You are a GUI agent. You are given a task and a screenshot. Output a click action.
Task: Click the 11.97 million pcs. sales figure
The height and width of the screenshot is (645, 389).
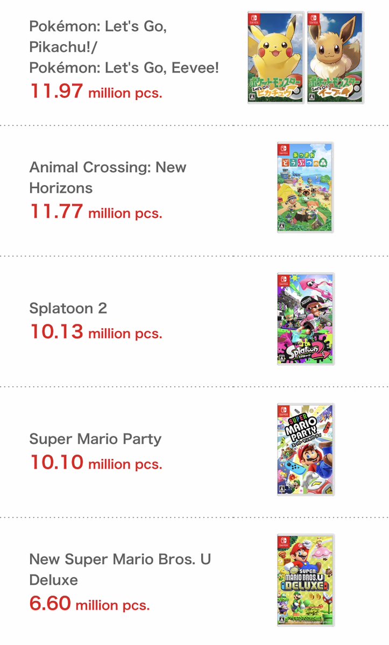pyautogui.click(x=95, y=92)
